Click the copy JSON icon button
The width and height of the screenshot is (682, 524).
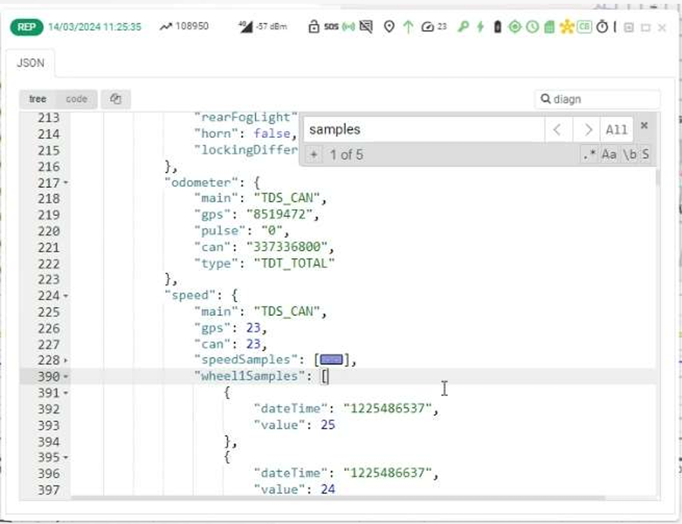[x=116, y=99]
